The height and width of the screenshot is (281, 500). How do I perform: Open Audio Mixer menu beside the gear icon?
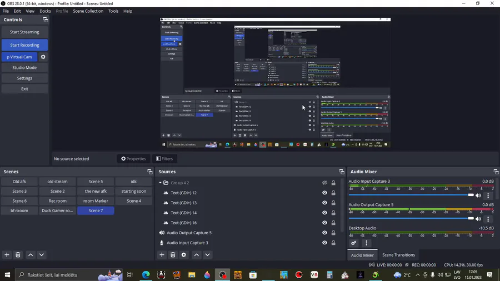tap(367, 243)
